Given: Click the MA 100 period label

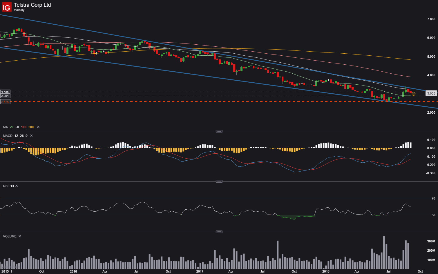Looking at the screenshot, I should pyautogui.click(x=24, y=127).
